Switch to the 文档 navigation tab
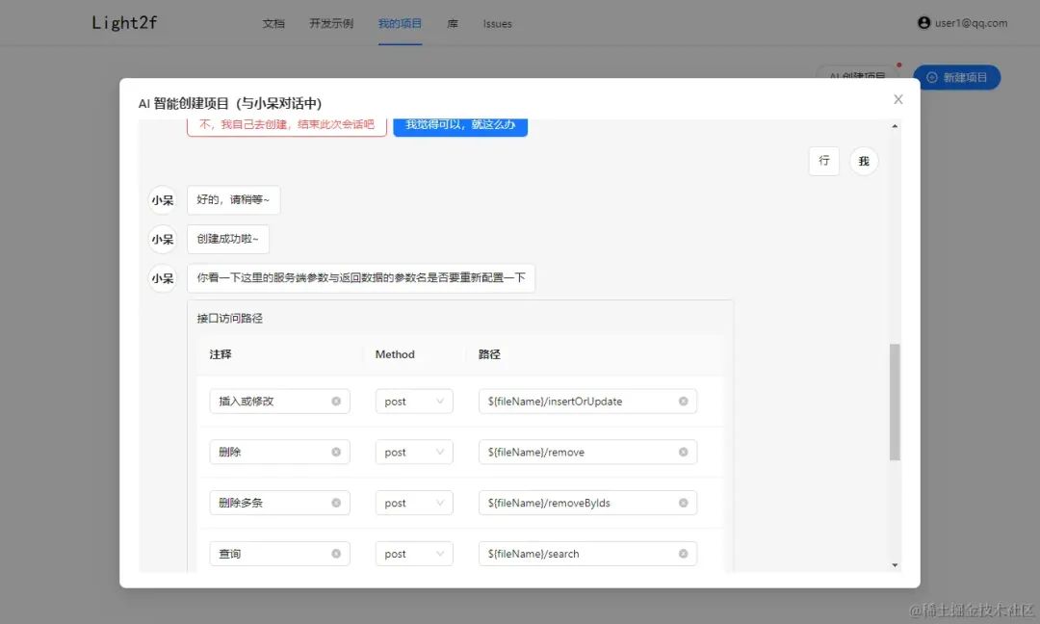 (x=273, y=24)
